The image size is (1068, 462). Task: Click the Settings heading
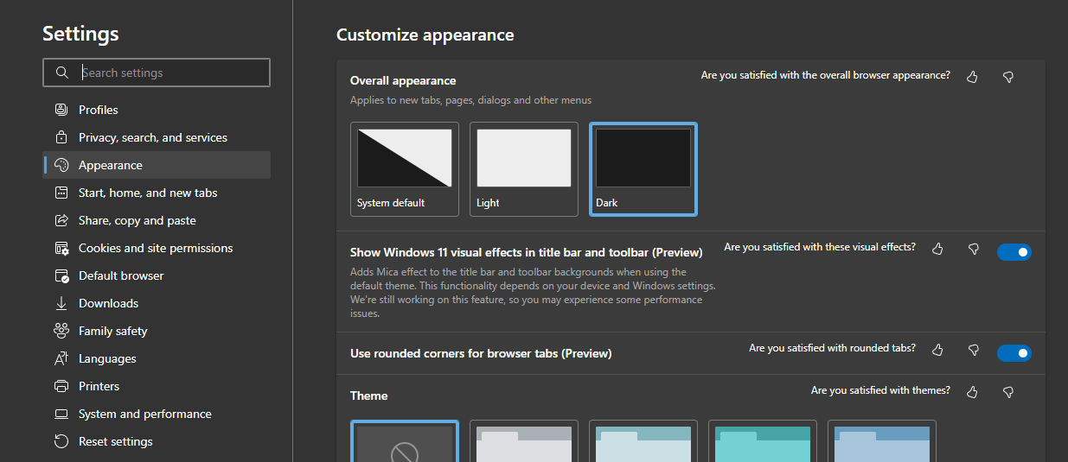(x=80, y=34)
